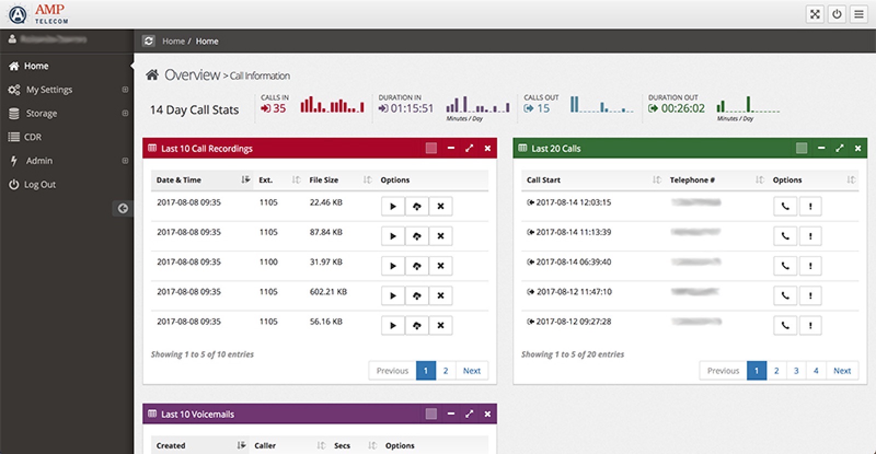
Task: Sort recordings by File Size
Action: tap(339, 180)
